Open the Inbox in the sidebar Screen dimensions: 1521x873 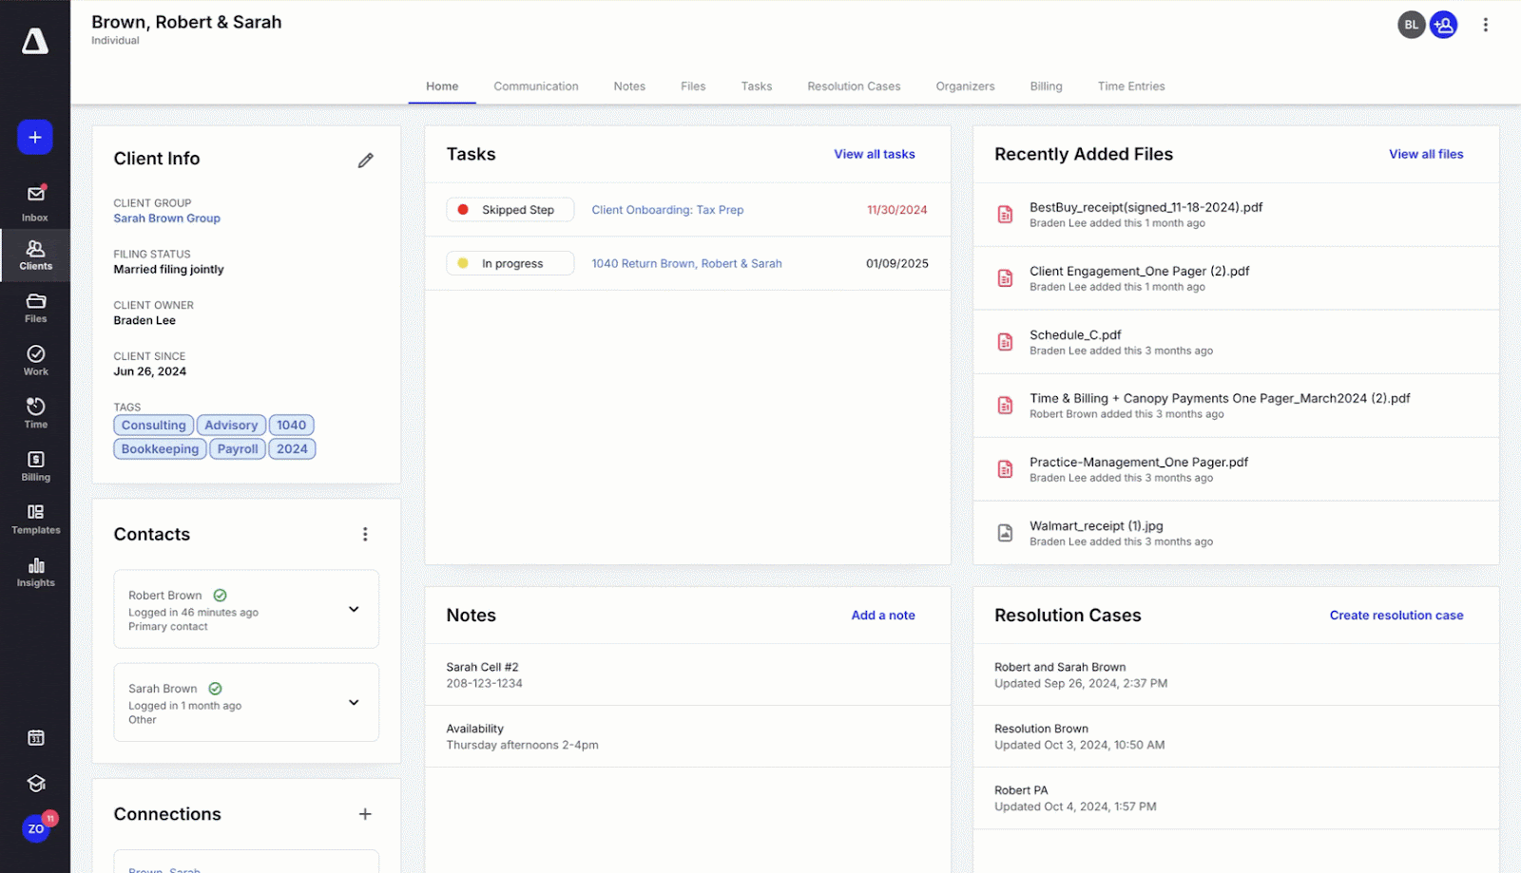[35, 202]
